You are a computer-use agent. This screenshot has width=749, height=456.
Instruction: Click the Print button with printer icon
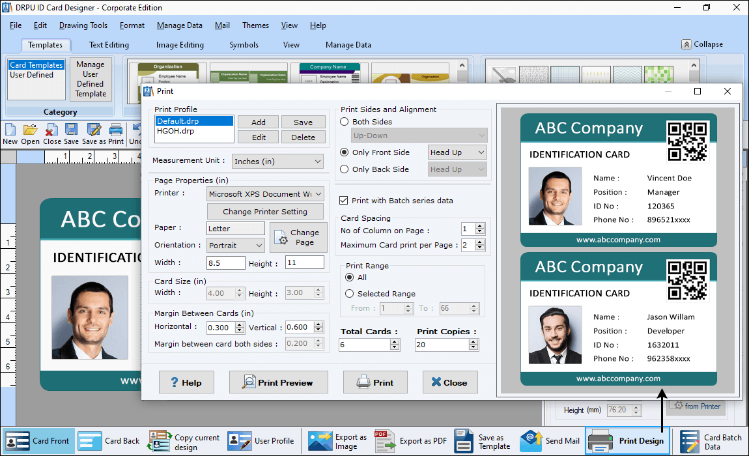[x=375, y=382]
